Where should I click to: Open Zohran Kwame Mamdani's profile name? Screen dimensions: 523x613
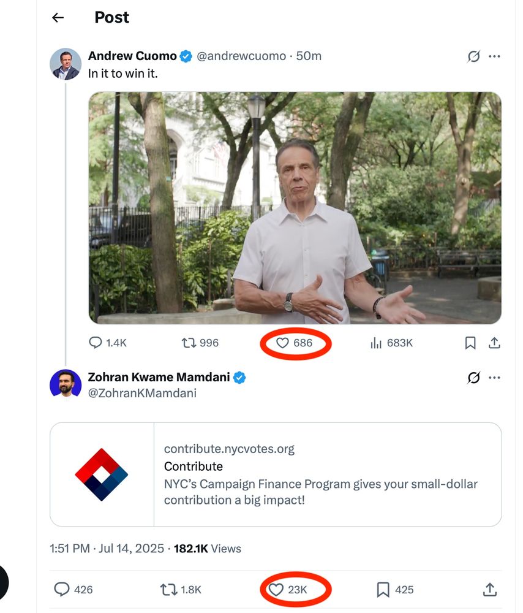click(159, 377)
